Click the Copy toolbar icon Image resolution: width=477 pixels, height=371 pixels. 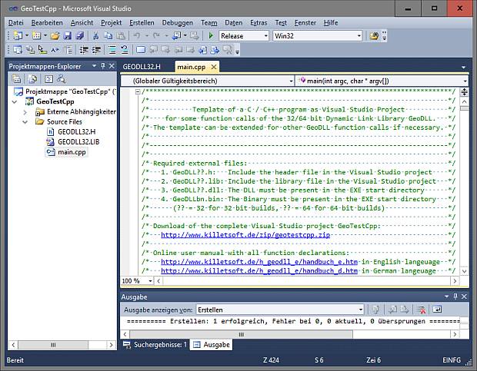(108, 36)
